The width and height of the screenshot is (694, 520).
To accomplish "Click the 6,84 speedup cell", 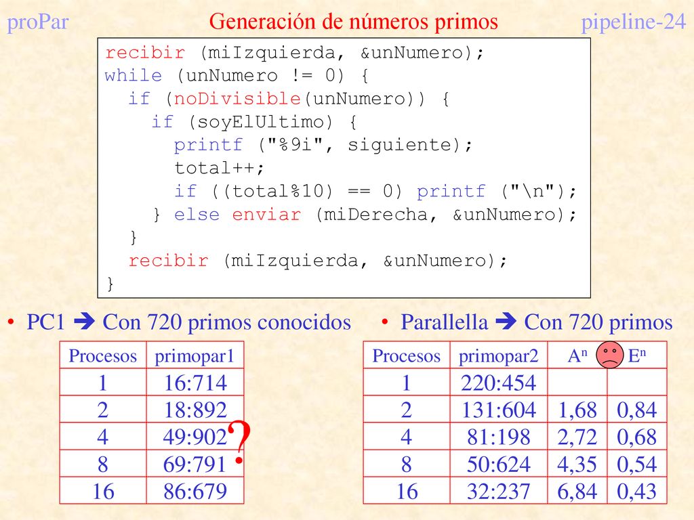I will tap(577, 491).
